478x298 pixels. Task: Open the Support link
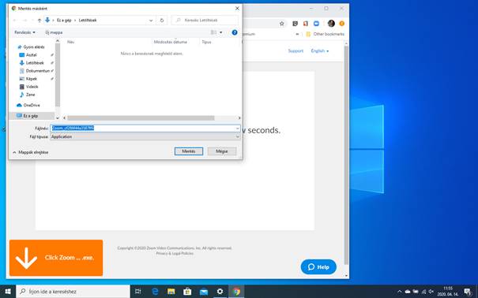point(295,50)
